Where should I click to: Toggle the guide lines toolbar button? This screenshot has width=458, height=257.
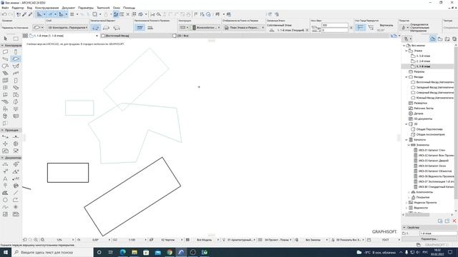[39, 14]
